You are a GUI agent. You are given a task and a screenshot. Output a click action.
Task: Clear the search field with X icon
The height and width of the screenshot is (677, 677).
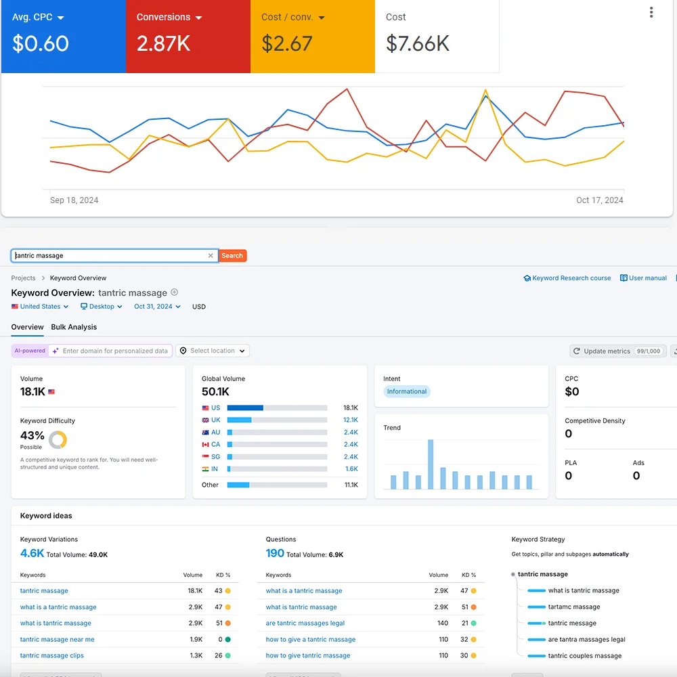[x=211, y=256]
